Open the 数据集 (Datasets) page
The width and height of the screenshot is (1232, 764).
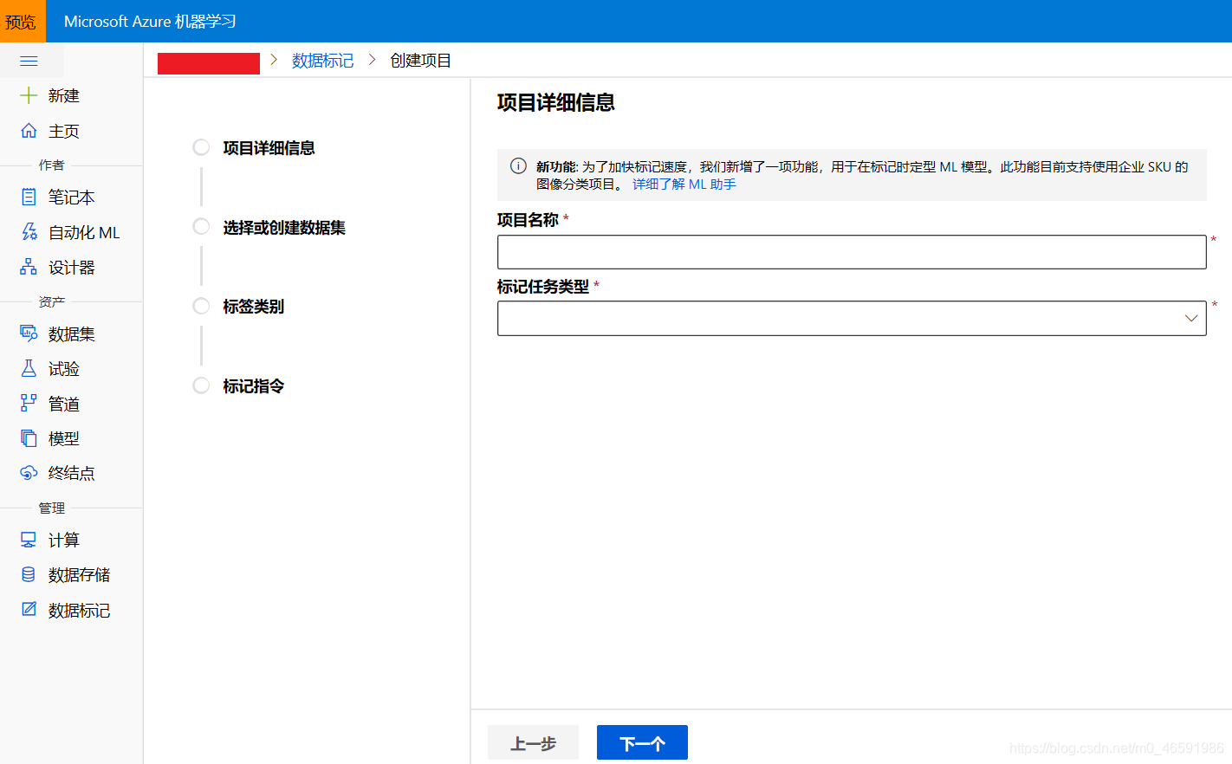[63, 333]
